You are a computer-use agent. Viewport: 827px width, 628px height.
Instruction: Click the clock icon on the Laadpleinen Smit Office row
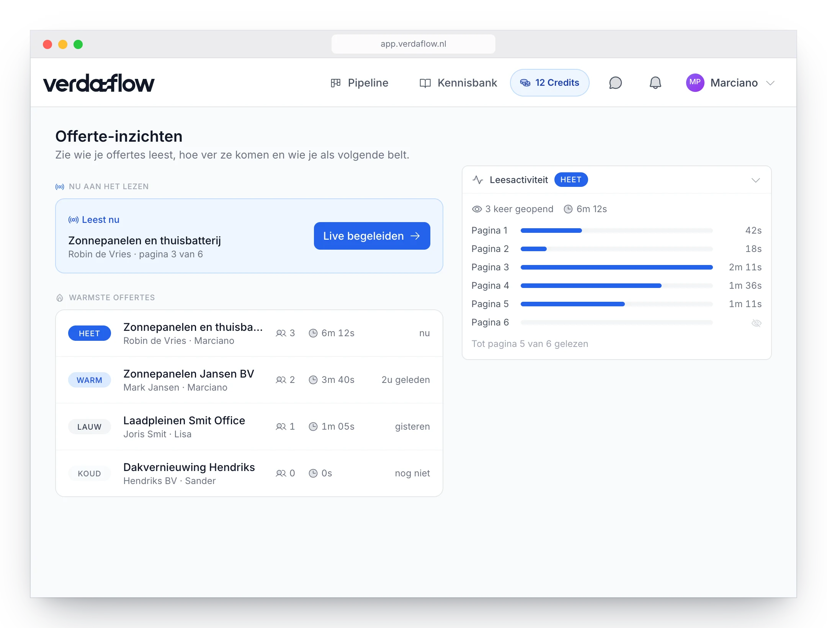[x=313, y=427]
